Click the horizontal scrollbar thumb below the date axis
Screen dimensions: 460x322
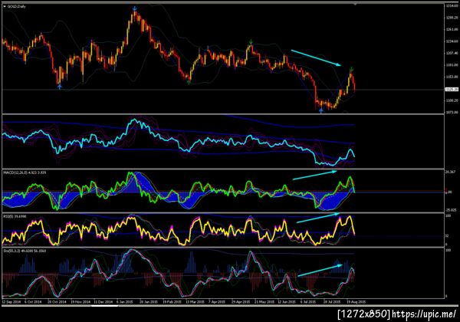105,306
